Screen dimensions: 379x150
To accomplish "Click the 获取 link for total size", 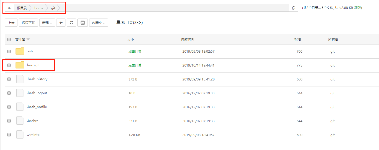I will click(357, 8).
